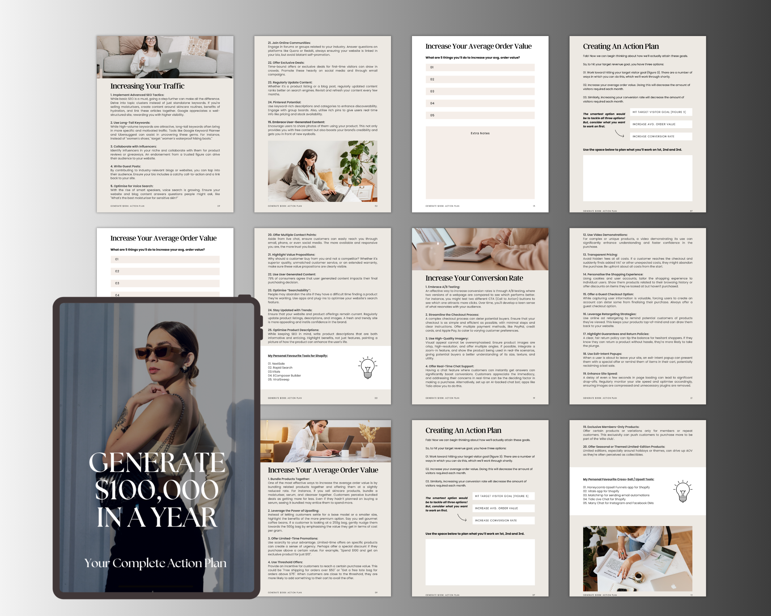This screenshot has height=616, width=771.
Task: Click '1. Implement Advanced SEO Tactics:' item
Action: click(x=137, y=95)
